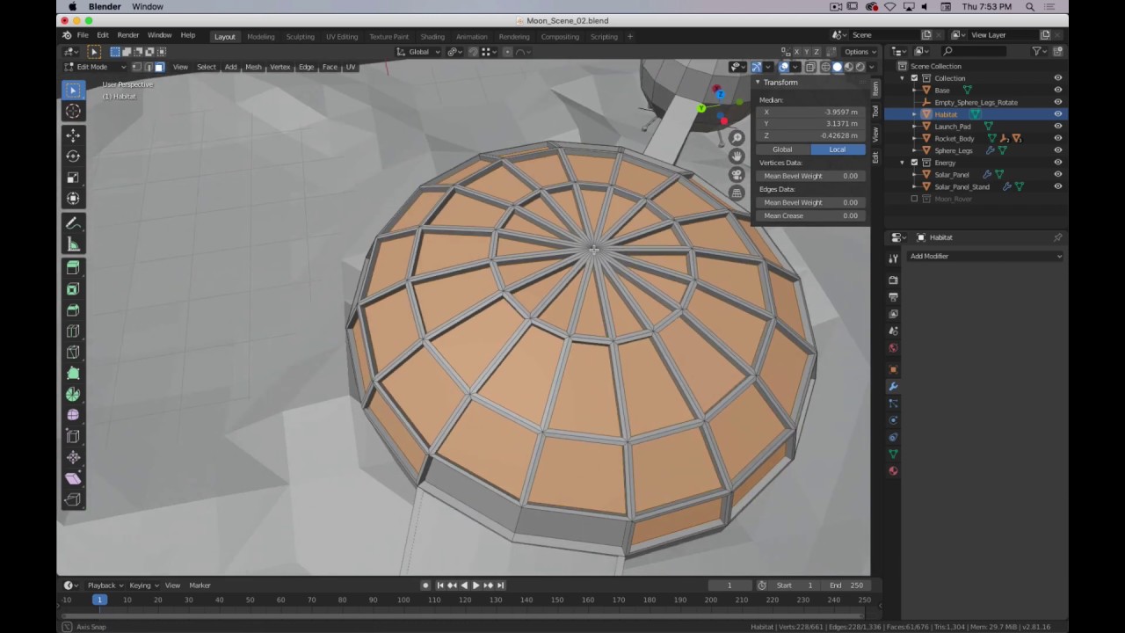Hide the Energy collection
Image resolution: width=1125 pixels, height=633 pixels.
click(1057, 163)
